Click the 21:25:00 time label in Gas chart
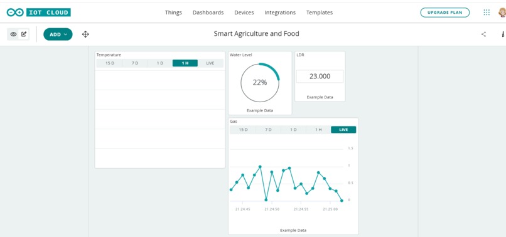The height and width of the screenshot is (237, 506). [330, 209]
